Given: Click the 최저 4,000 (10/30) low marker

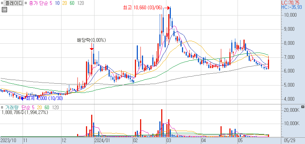Looking at the screenshot, I should tap(44, 98).
